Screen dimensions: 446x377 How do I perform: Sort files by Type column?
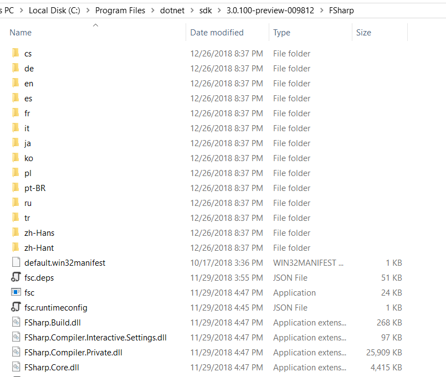281,33
